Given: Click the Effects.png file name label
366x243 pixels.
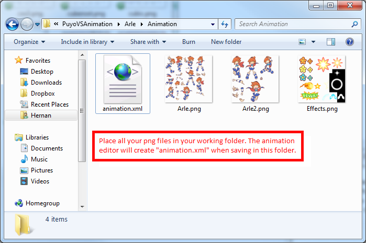Looking at the screenshot, I should coord(322,109).
